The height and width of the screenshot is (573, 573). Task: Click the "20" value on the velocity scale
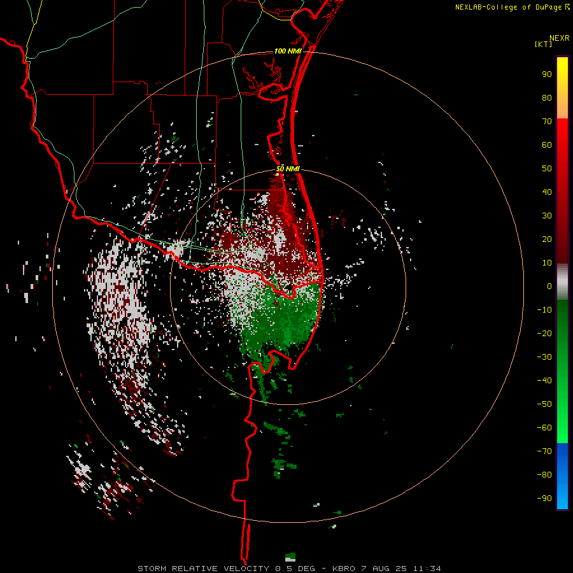pos(547,239)
